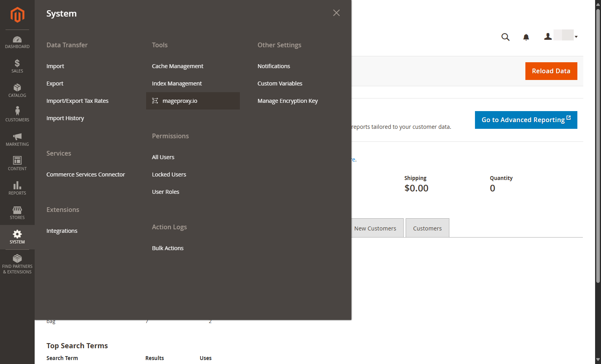The height and width of the screenshot is (364, 601).
Task: Open Integrations under Extensions
Action: (x=62, y=231)
